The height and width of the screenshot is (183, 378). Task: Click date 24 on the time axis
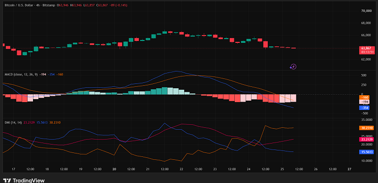click(249, 169)
